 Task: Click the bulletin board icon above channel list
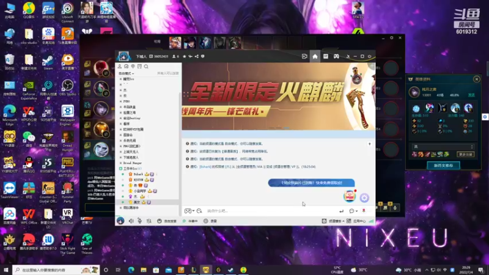coord(139,67)
